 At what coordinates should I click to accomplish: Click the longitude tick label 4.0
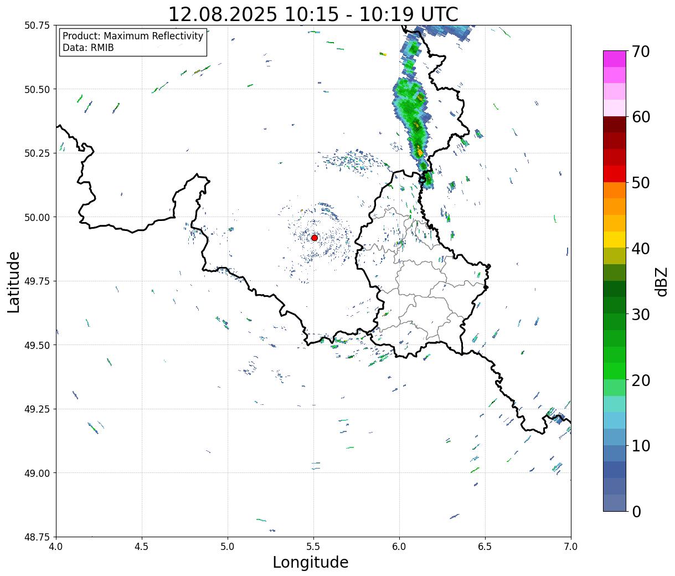[x=56, y=547]
